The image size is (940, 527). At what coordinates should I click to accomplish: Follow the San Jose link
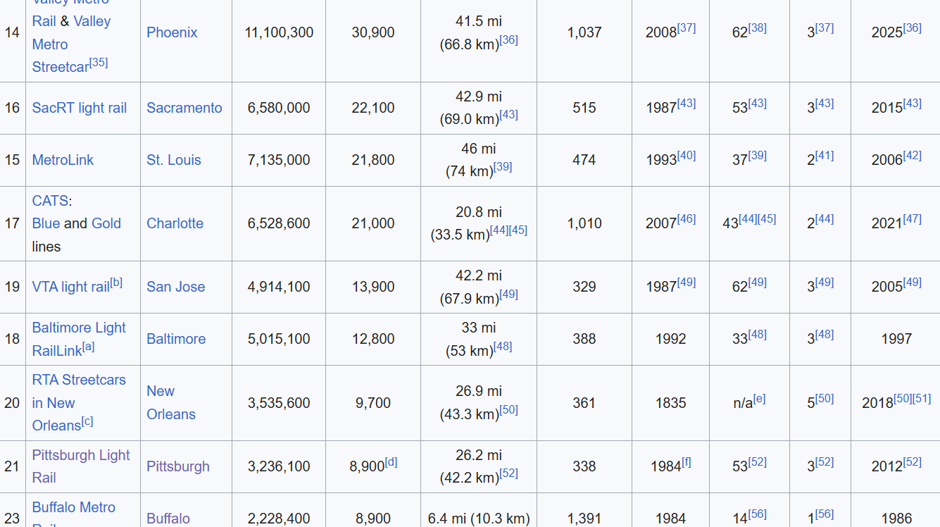(x=176, y=287)
